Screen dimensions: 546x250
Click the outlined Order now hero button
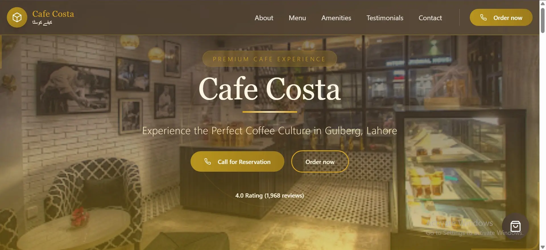point(320,161)
